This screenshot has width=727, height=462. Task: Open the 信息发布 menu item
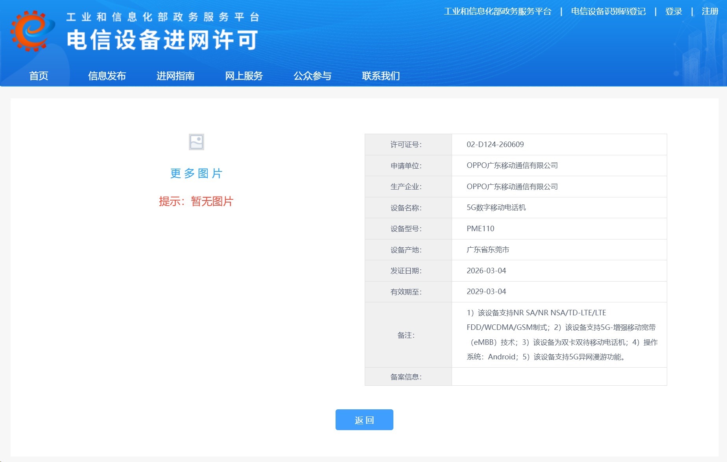point(107,76)
